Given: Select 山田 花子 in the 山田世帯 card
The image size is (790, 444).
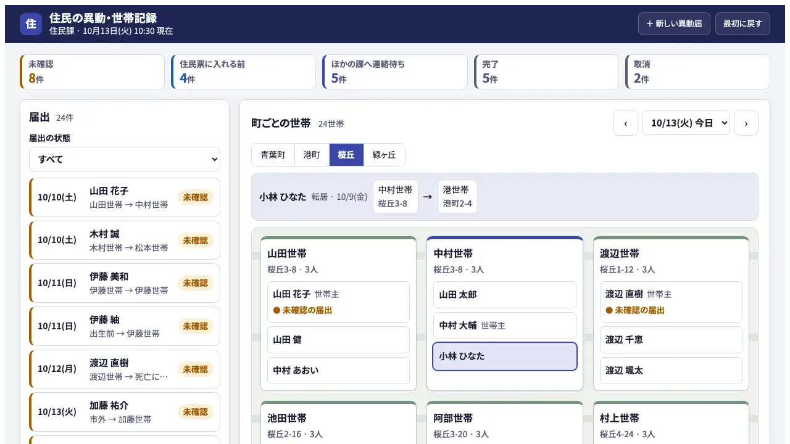Looking at the screenshot, I should [338, 302].
